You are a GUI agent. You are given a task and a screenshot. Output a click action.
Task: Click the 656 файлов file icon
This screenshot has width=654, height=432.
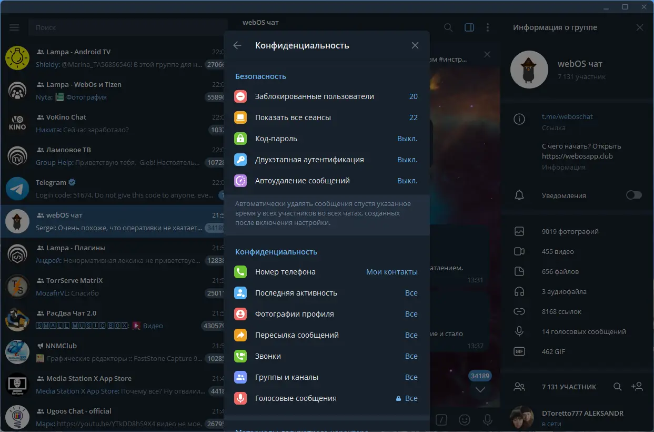pos(519,271)
